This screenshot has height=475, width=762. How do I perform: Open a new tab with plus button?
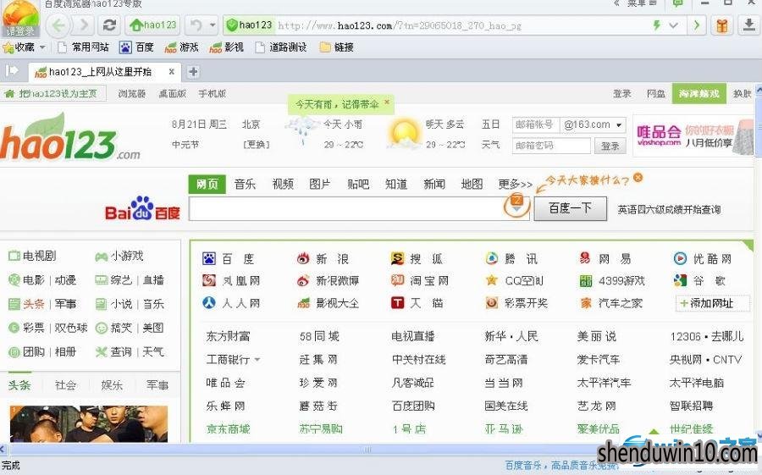click(193, 72)
